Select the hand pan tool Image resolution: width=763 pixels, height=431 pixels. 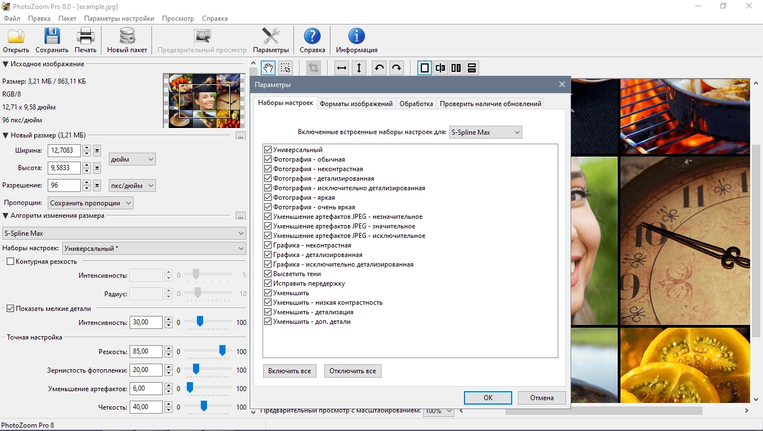tap(268, 68)
